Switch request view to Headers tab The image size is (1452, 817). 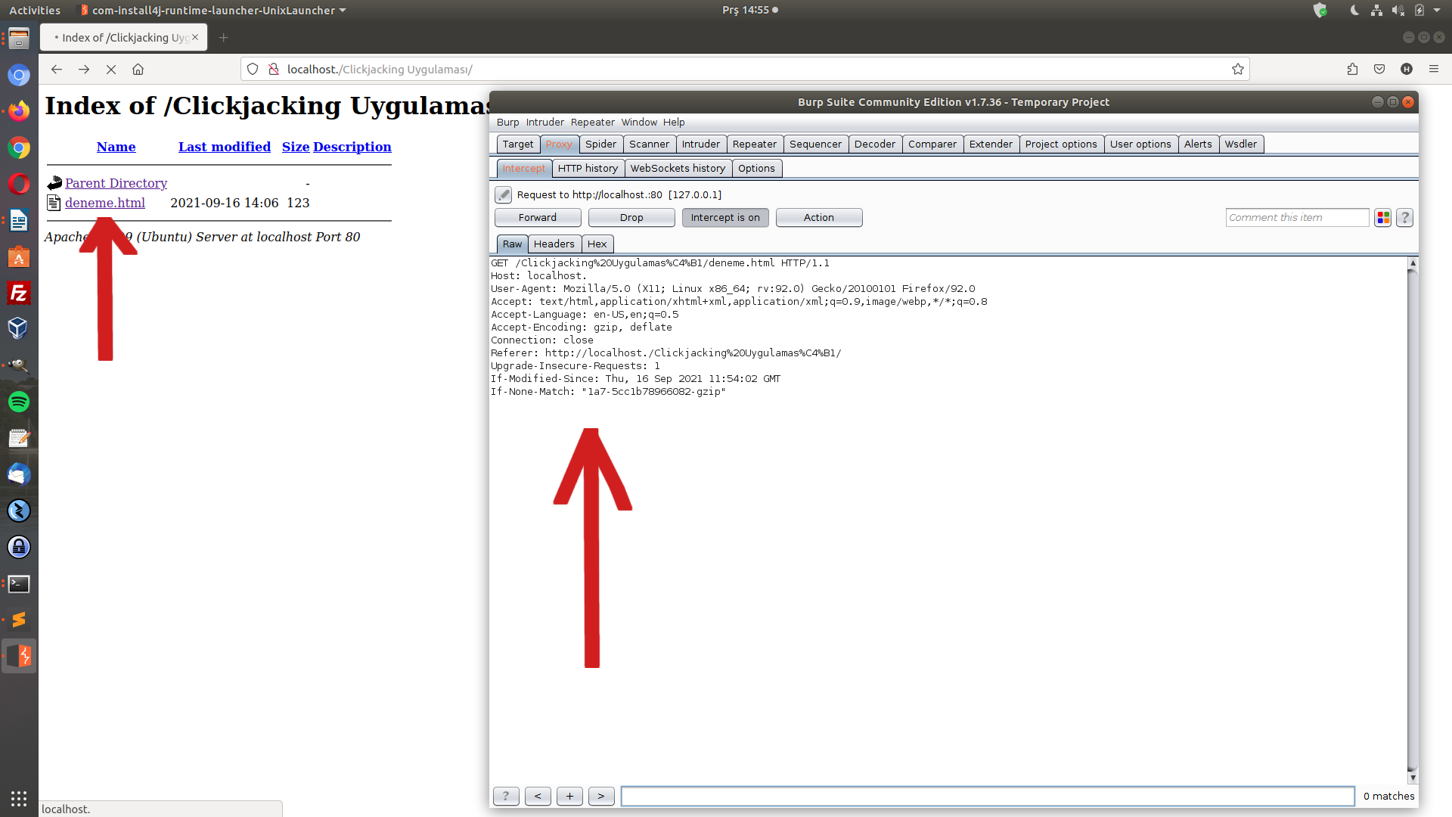[554, 244]
